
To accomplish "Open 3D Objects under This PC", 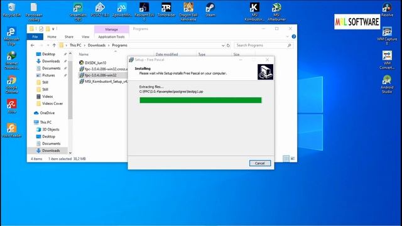I will coord(51,129).
